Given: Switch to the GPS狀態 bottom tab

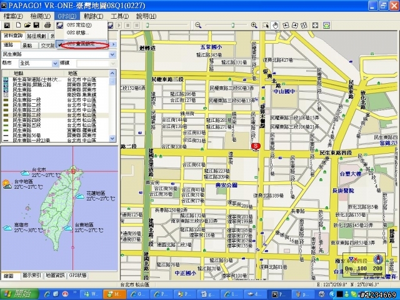Looking at the screenshot, I should [77, 276].
